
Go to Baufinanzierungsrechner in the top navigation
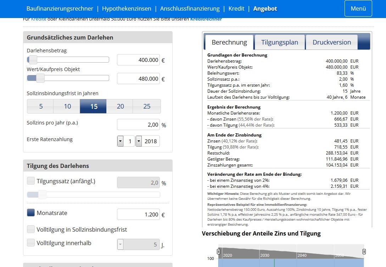tap(60, 8)
